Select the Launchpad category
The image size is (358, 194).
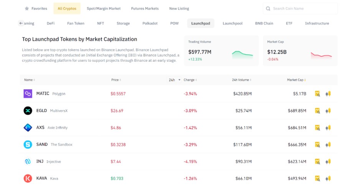point(201,23)
